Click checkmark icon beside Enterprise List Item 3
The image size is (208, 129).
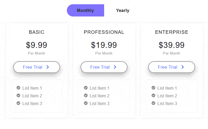click(153, 103)
